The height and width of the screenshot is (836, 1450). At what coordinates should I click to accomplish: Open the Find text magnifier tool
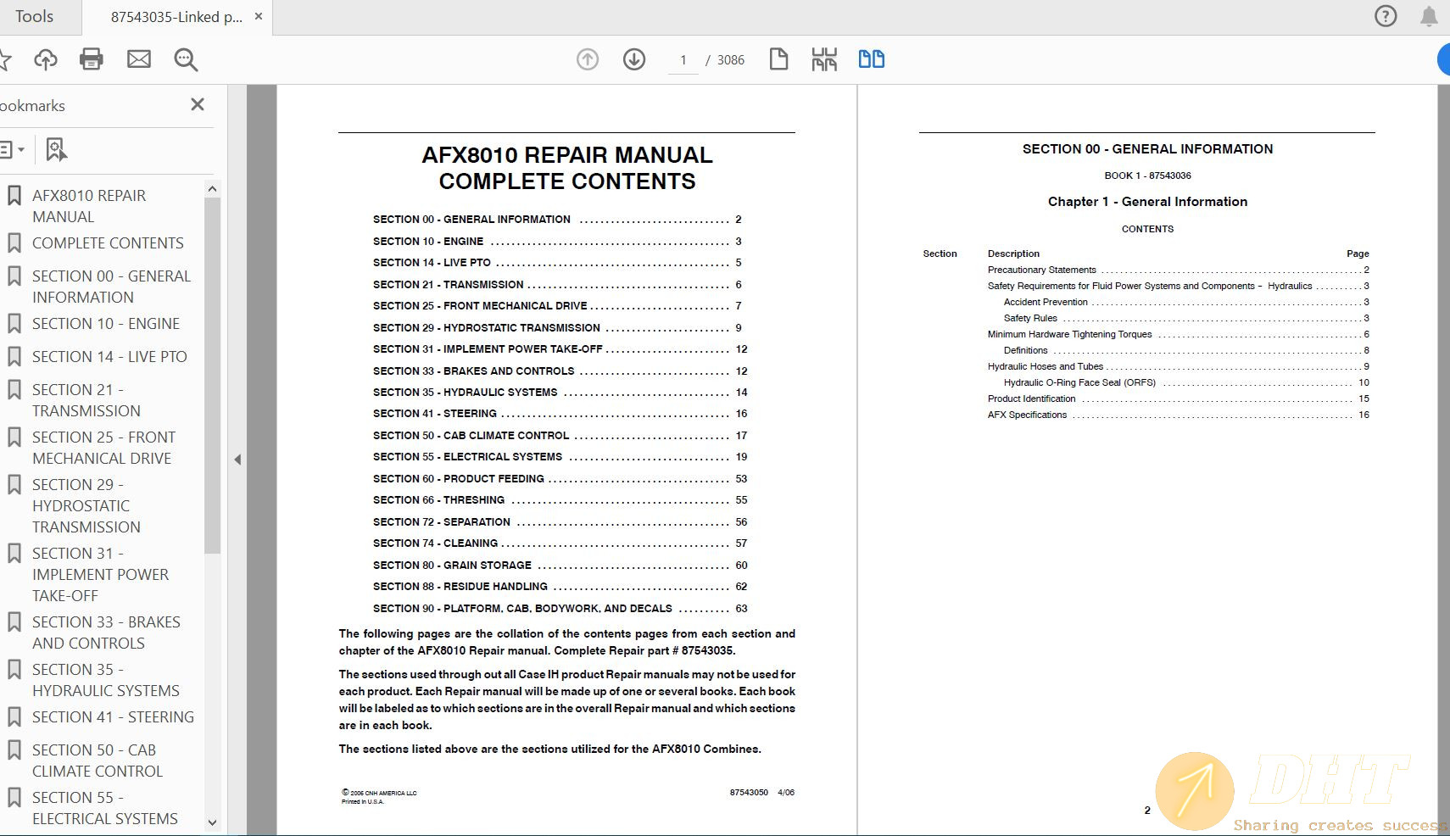tap(186, 59)
